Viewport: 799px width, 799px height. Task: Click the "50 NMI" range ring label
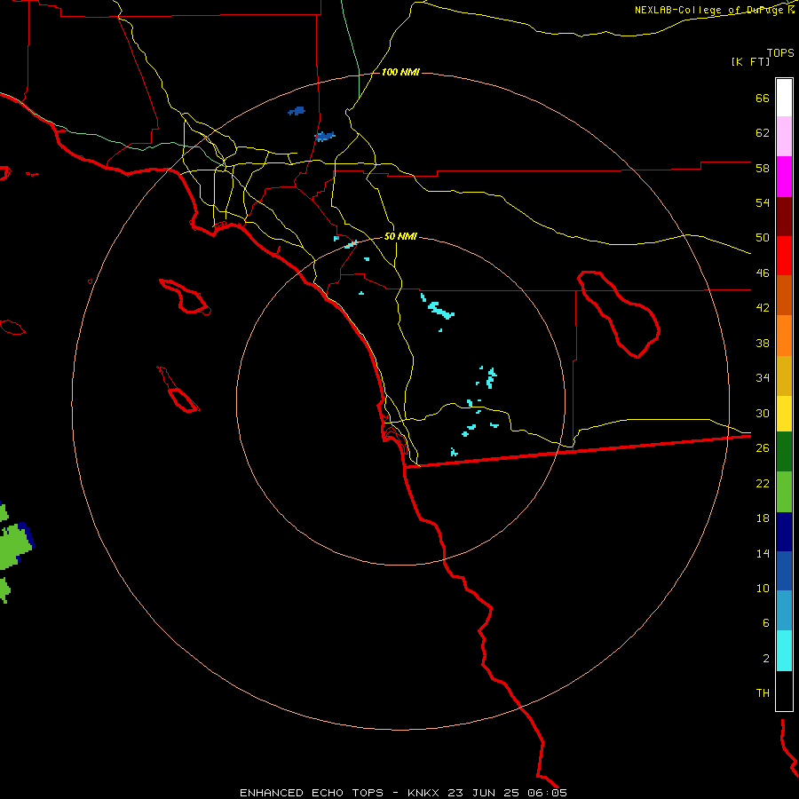400,236
